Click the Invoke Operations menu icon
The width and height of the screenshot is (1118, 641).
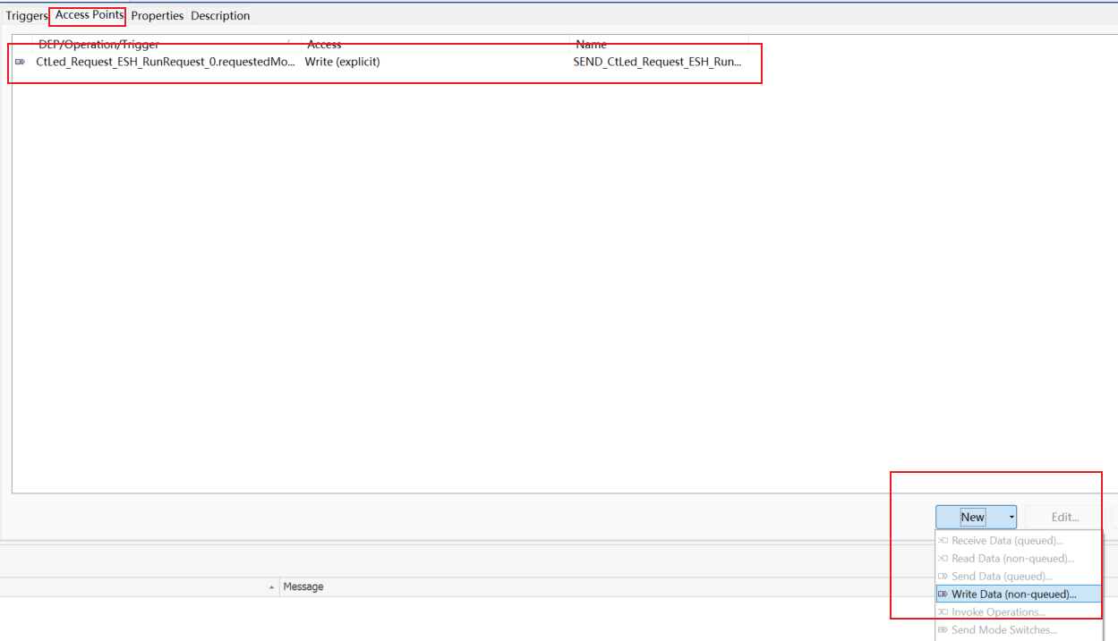tap(943, 612)
